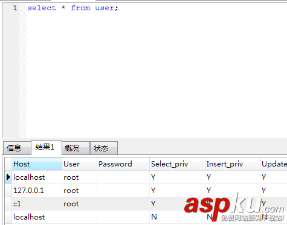This screenshot has height=225, width=287.
Task: Click the root user cell in first localhost row
Action: 79,177
